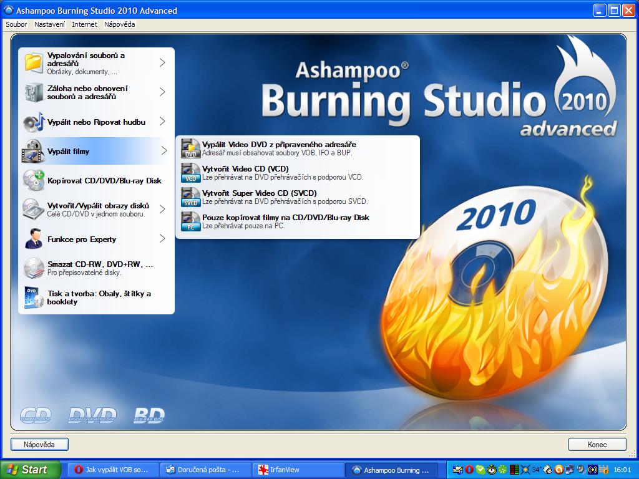Click the safe icon for backup or restore

pyautogui.click(x=34, y=92)
